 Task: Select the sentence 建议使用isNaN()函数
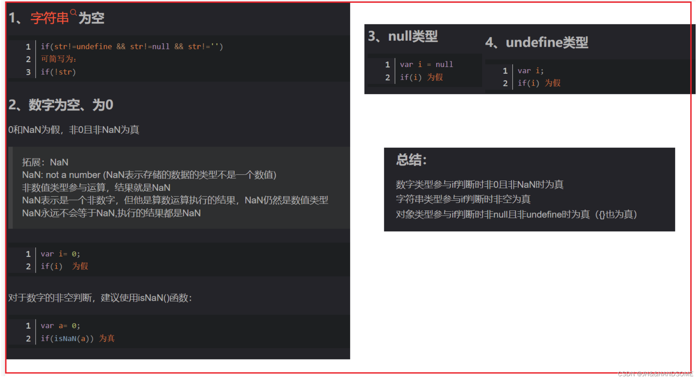pos(146,298)
